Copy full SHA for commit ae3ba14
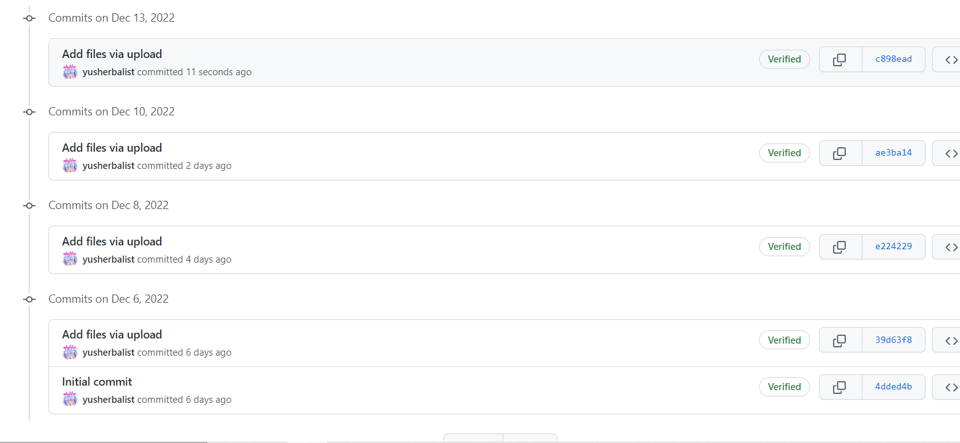 tap(839, 153)
